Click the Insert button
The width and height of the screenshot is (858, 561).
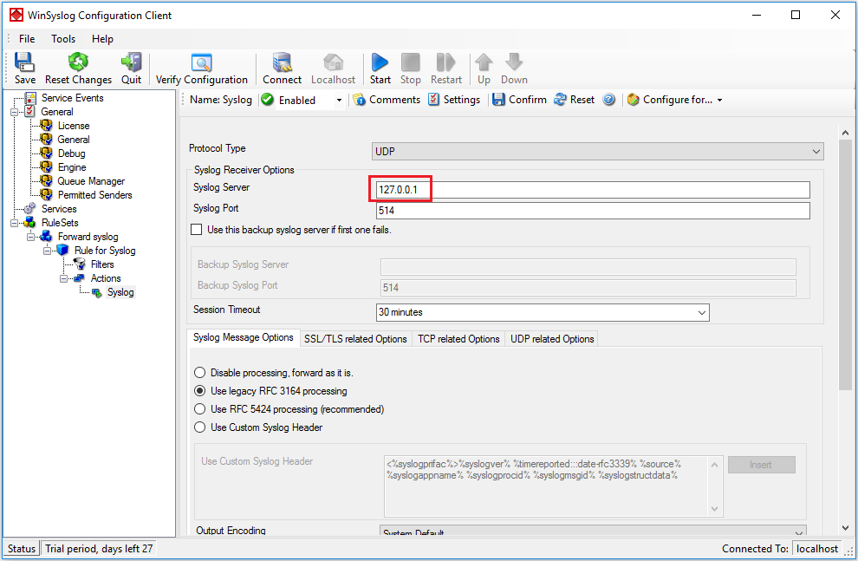point(761,465)
